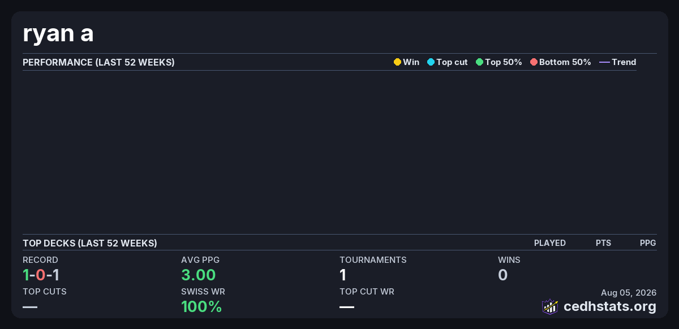Click the player name "ryan a"
679x329 pixels.
pyautogui.click(x=58, y=34)
